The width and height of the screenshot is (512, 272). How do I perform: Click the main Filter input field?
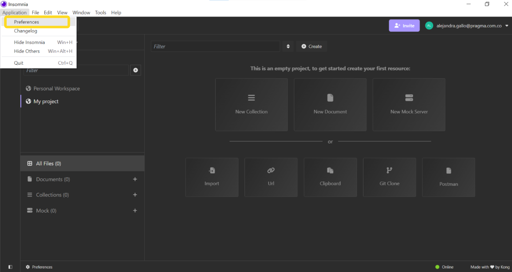click(x=215, y=46)
